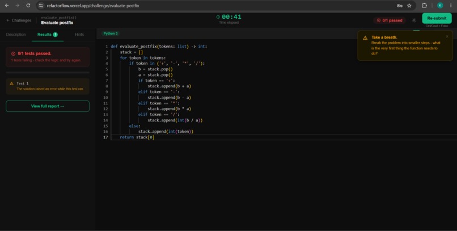Click the warning icon beside Test 1

[x=12, y=83]
